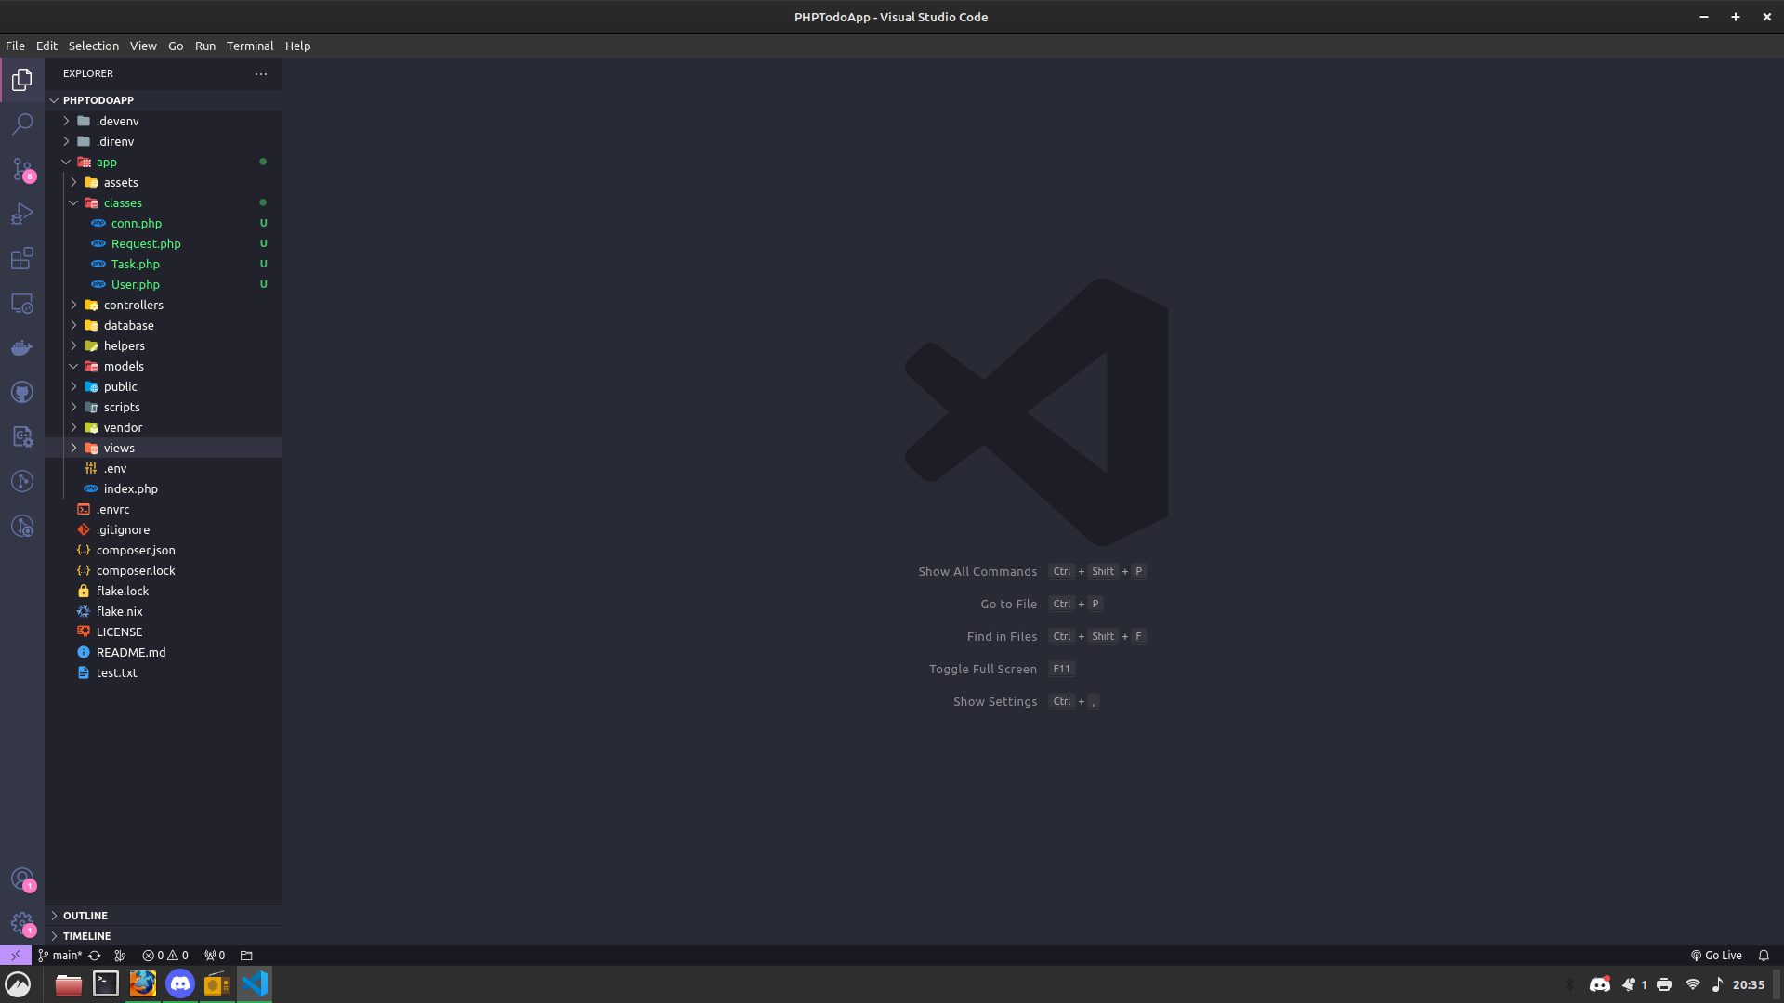The image size is (1784, 1003).
Task: Open conn.php file
Action: click(164, 223)
